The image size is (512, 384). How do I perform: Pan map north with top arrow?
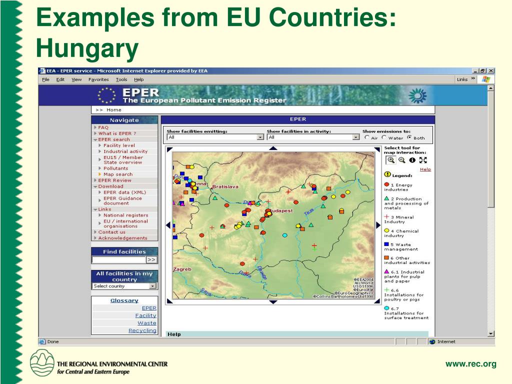click(x=273, y=148)
